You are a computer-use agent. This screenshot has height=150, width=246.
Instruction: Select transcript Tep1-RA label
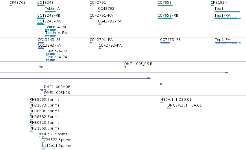(222, 16)
